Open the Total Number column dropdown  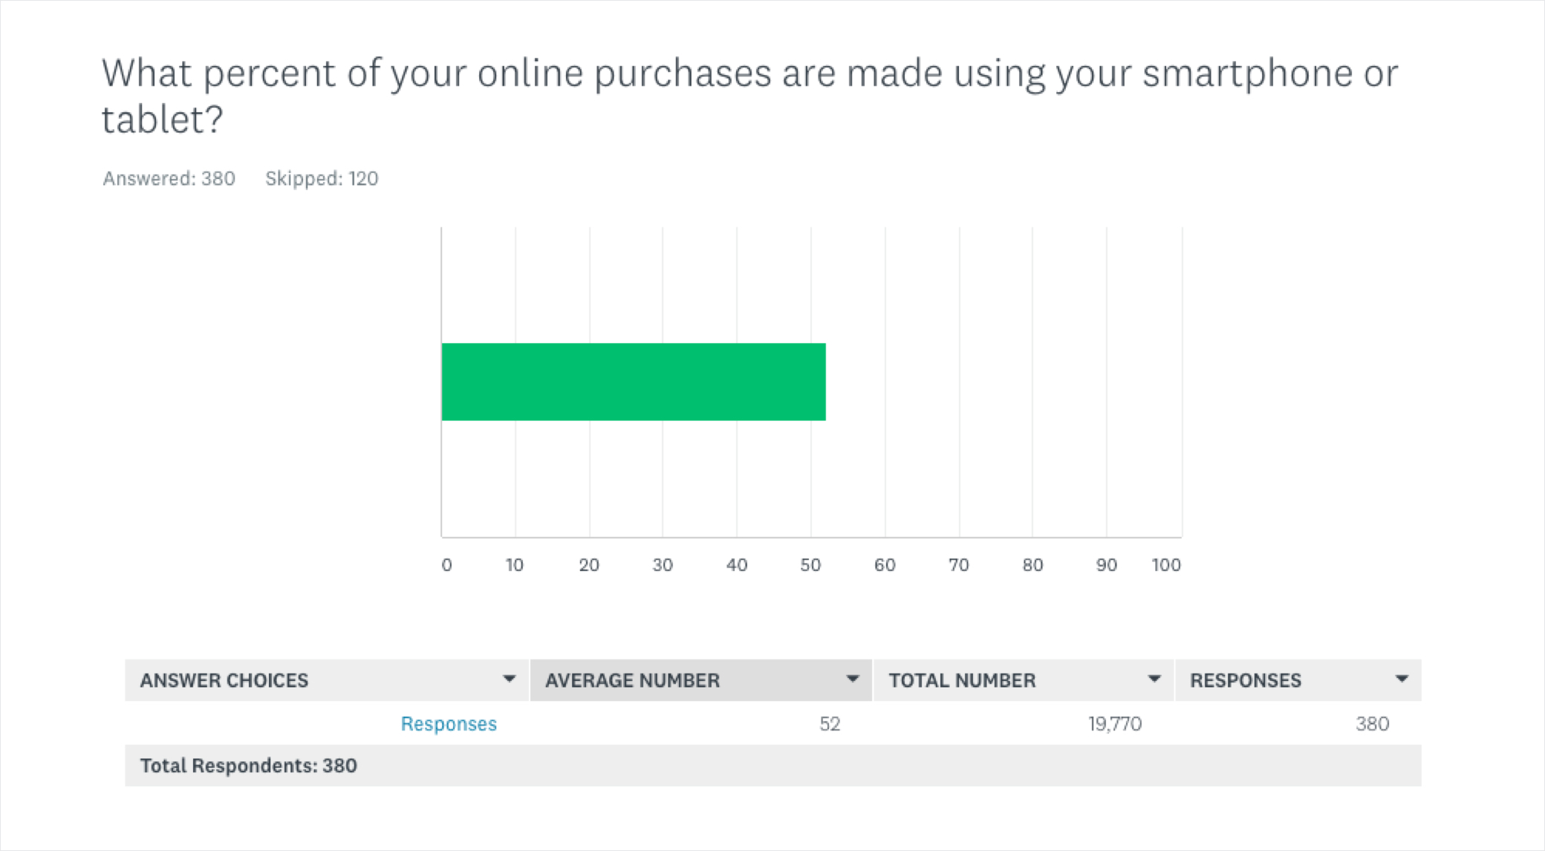click(1154, 679)
